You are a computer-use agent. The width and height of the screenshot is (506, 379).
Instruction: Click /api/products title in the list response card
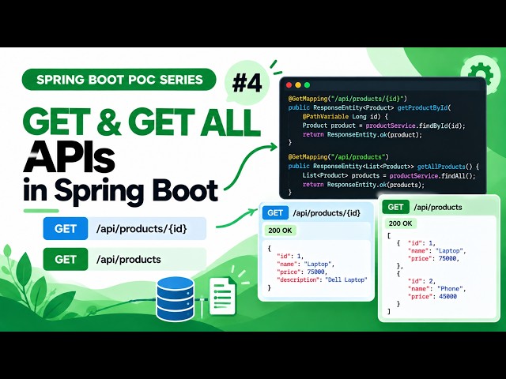click(x=438, y=207)
